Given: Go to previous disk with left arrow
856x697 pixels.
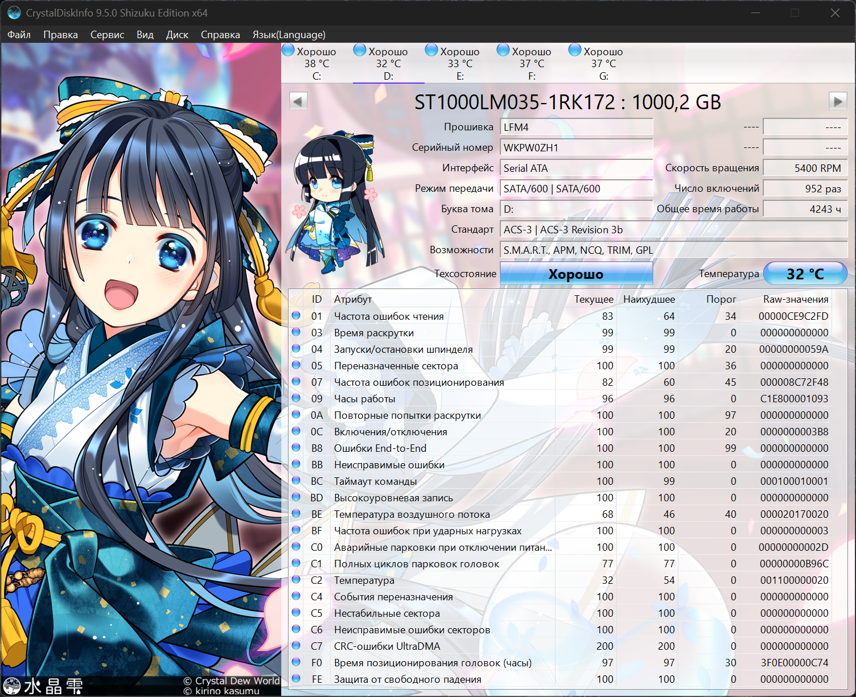Looking at the screenshot, I should coord(298,101).
